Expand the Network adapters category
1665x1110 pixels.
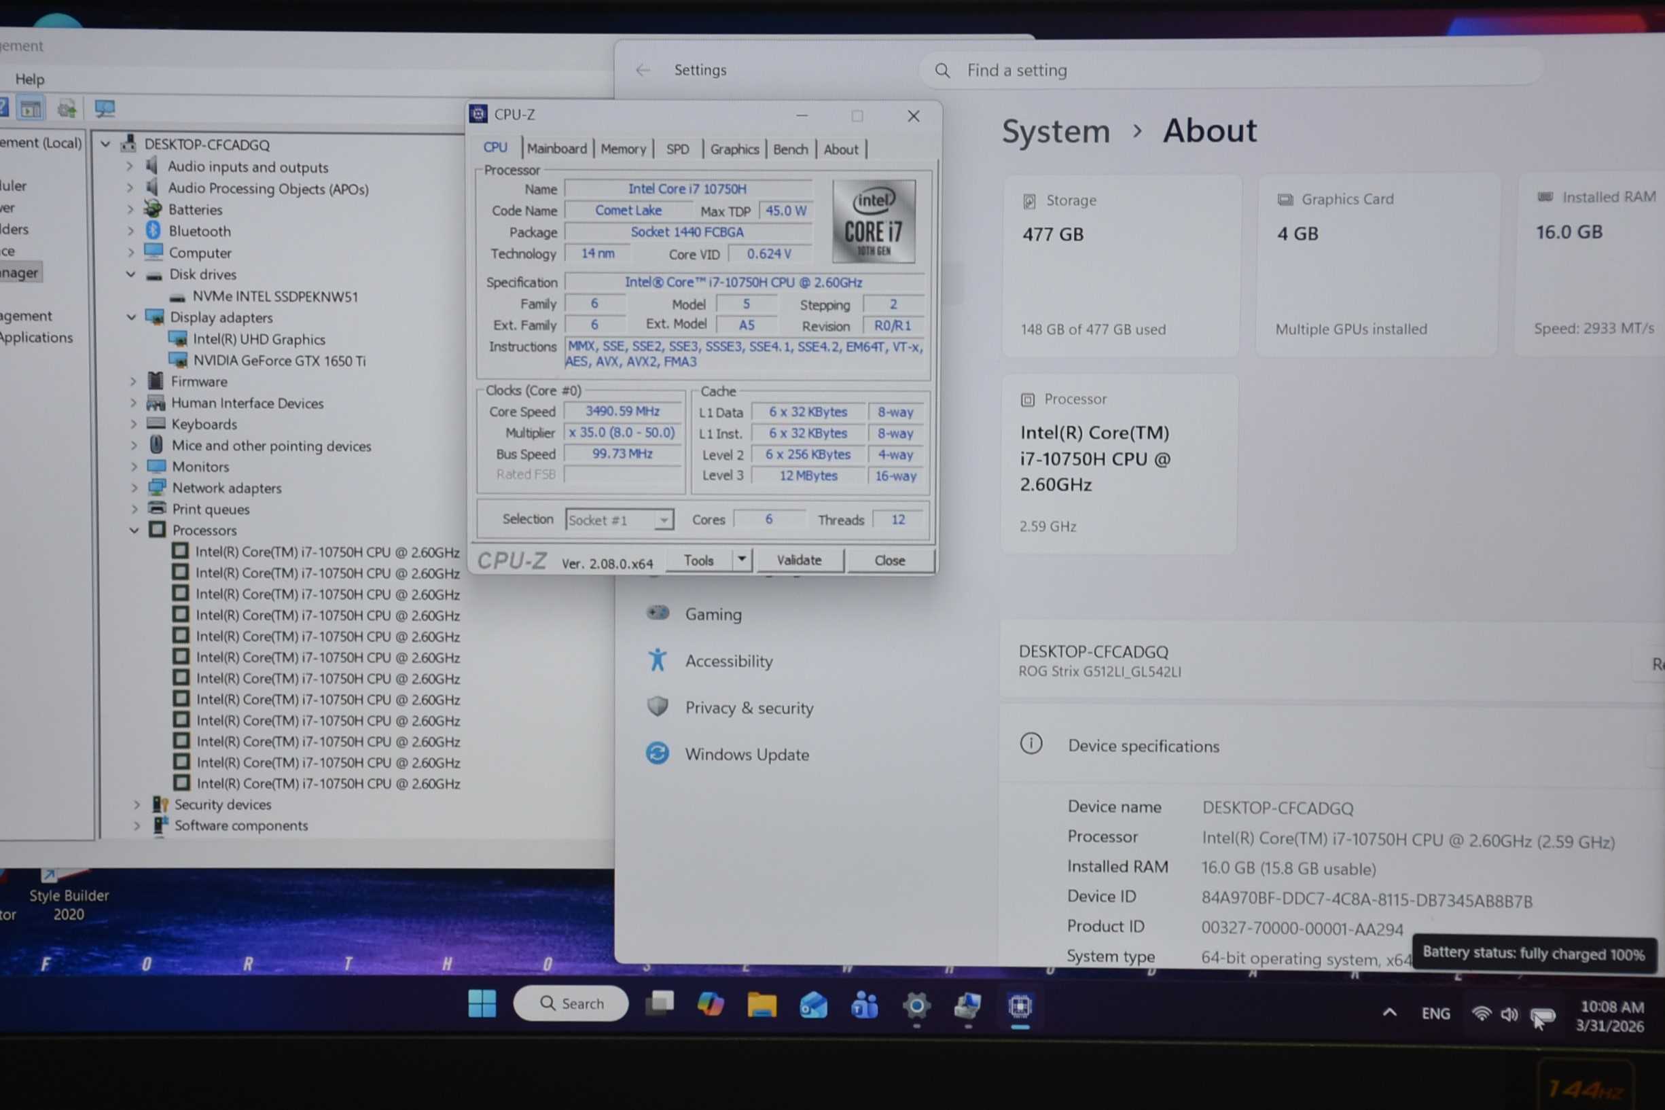pyautogui.click(x=134, y=488)
